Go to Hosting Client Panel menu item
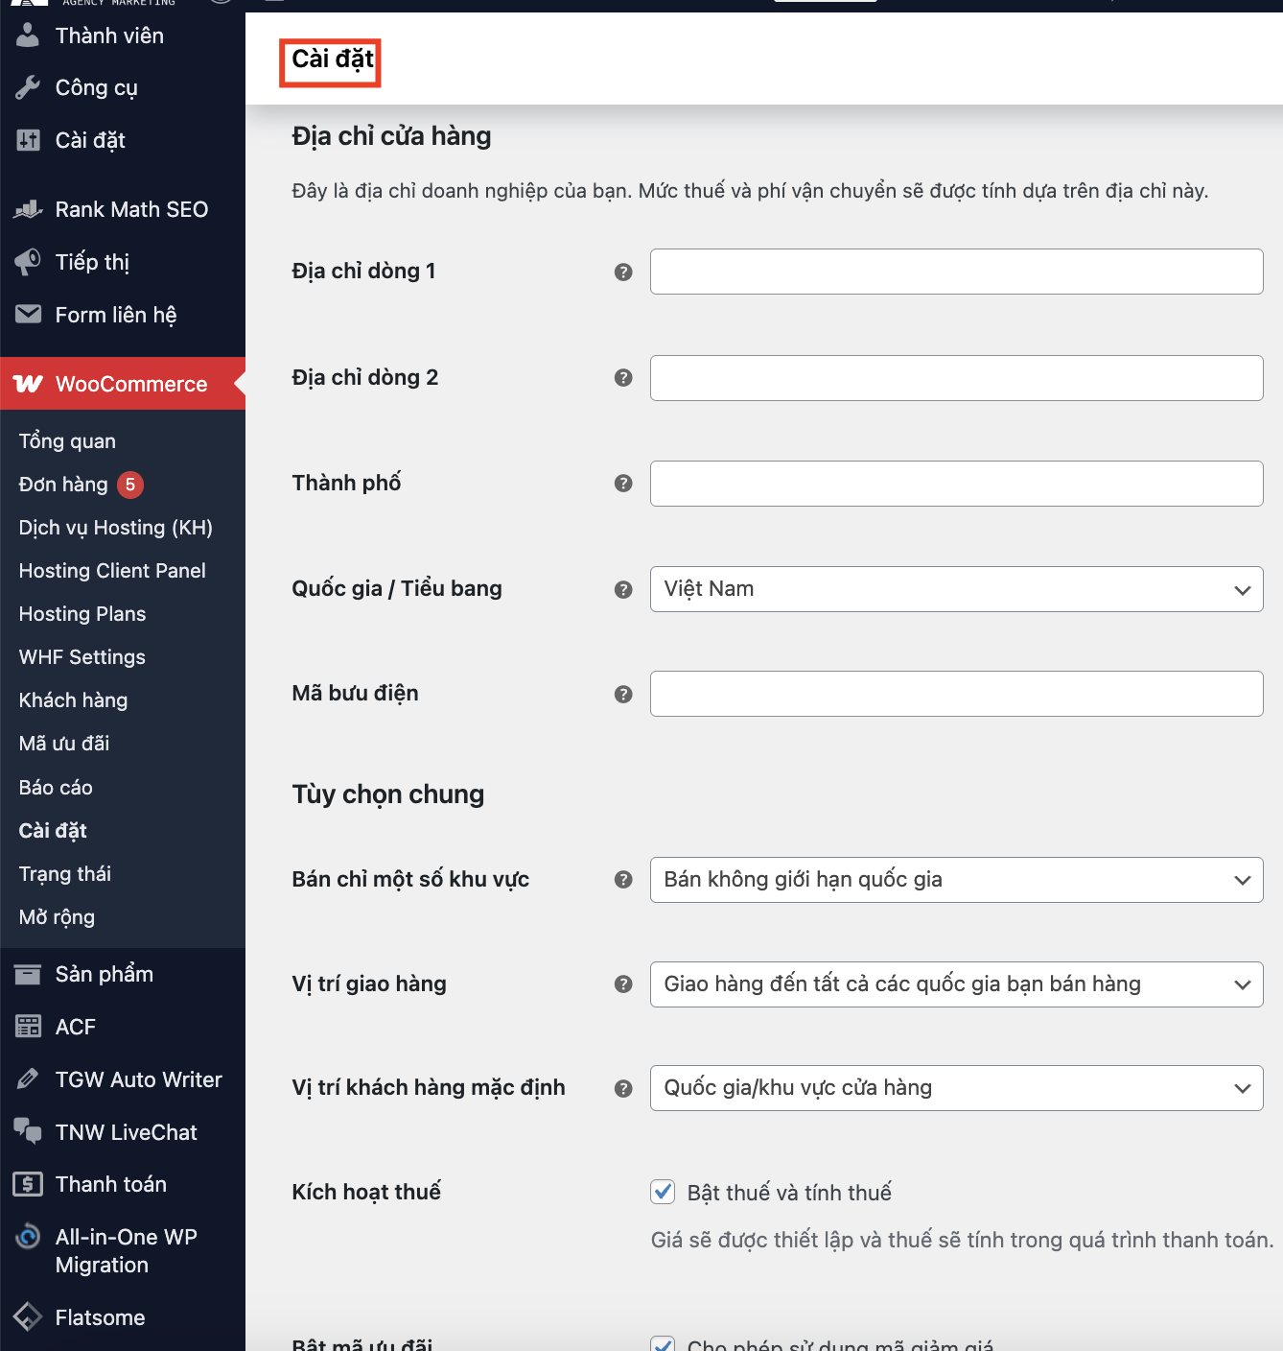 [x=112, y=571]
